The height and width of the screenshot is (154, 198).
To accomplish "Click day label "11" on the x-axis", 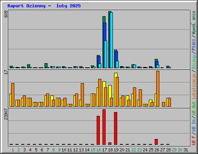I will pos(70,150).
